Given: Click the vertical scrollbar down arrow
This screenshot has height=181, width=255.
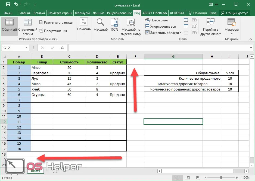Looking at the screenshot, I should pyautogui.click(x=252, y=165).
